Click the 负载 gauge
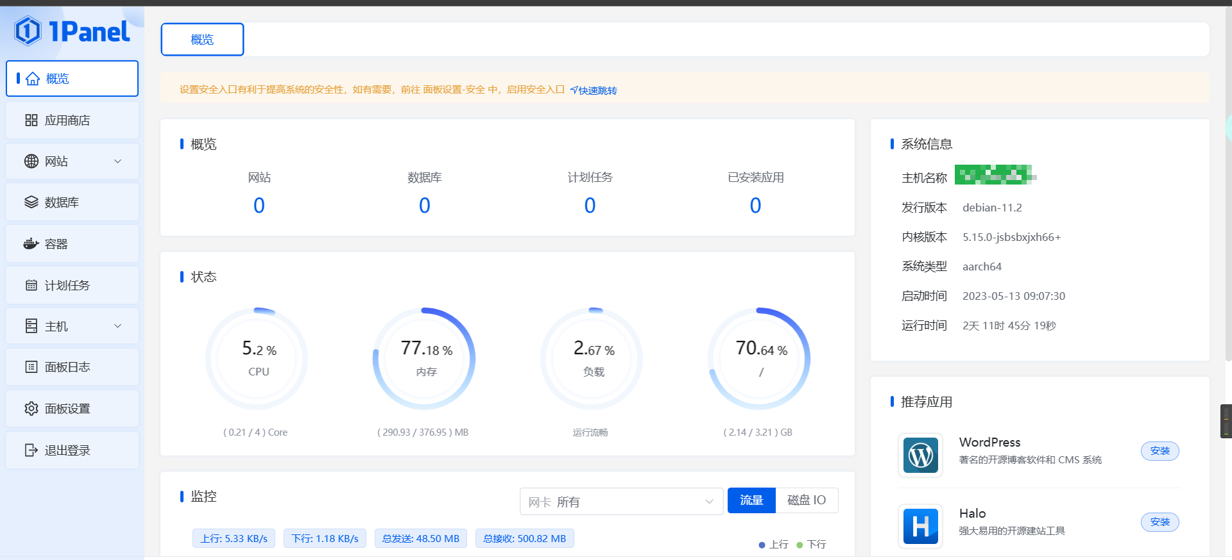The width and height of the screenshot is (1232, 560). coord(592,359)
